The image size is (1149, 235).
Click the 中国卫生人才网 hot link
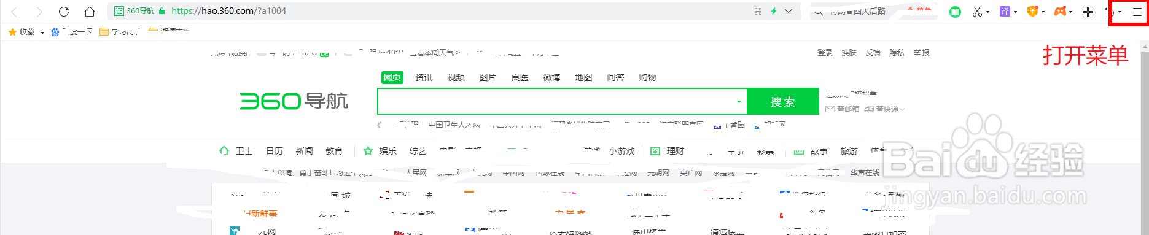(454, 125)
